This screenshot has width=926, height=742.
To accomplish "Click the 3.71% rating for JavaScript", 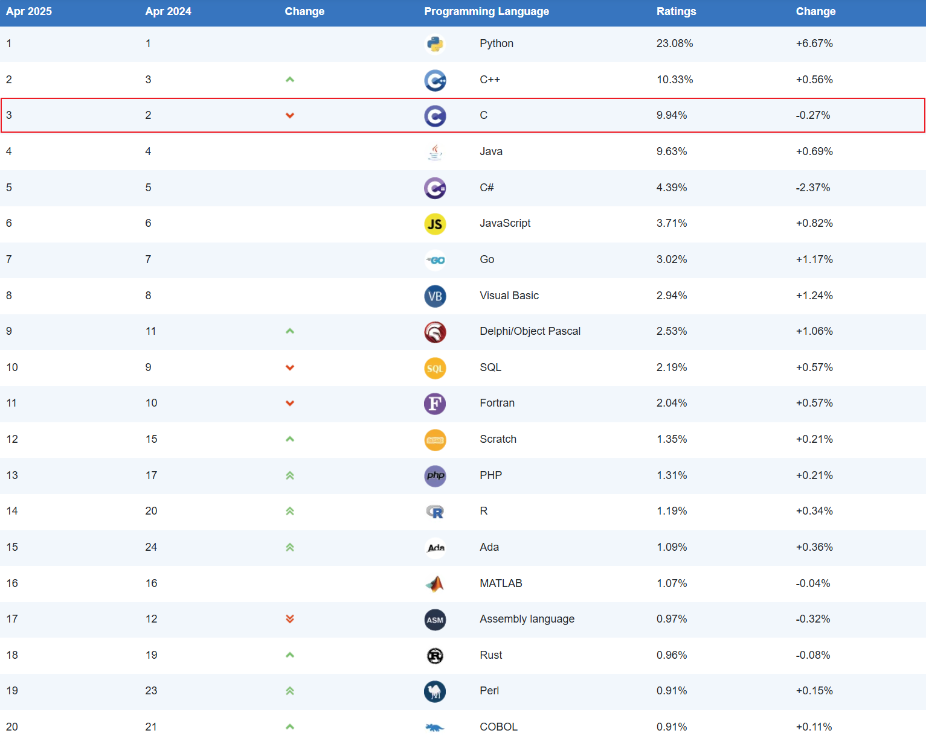I will pyautogui.click(x=672, y=223).
